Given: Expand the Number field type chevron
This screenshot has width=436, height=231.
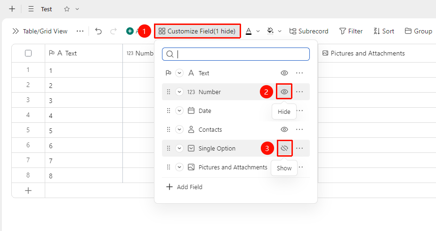Looking at the screenshot, I should click(x=179, y=92).
